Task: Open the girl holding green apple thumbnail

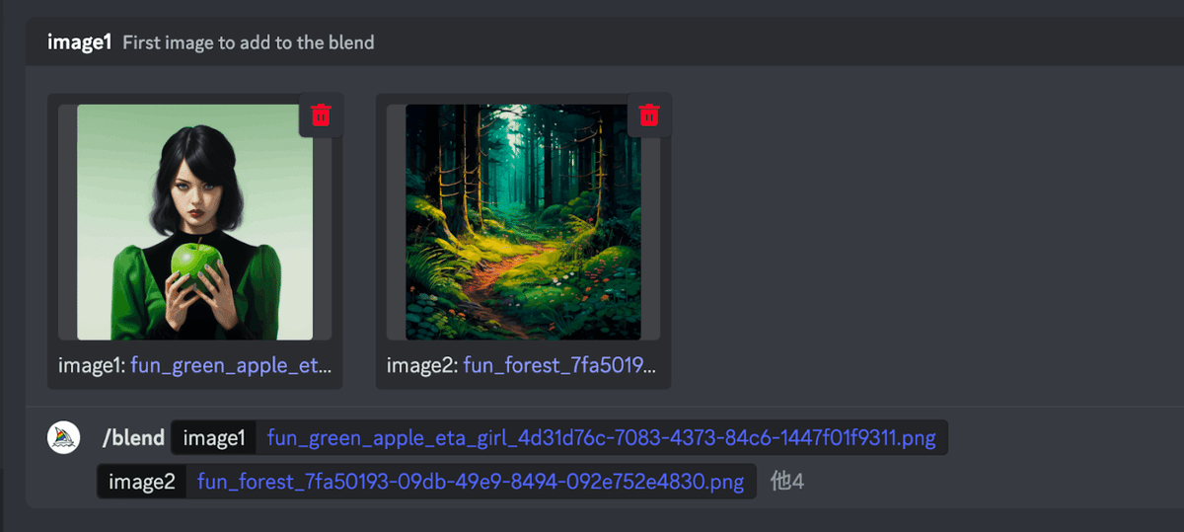Action: click(x=195, y=222)
